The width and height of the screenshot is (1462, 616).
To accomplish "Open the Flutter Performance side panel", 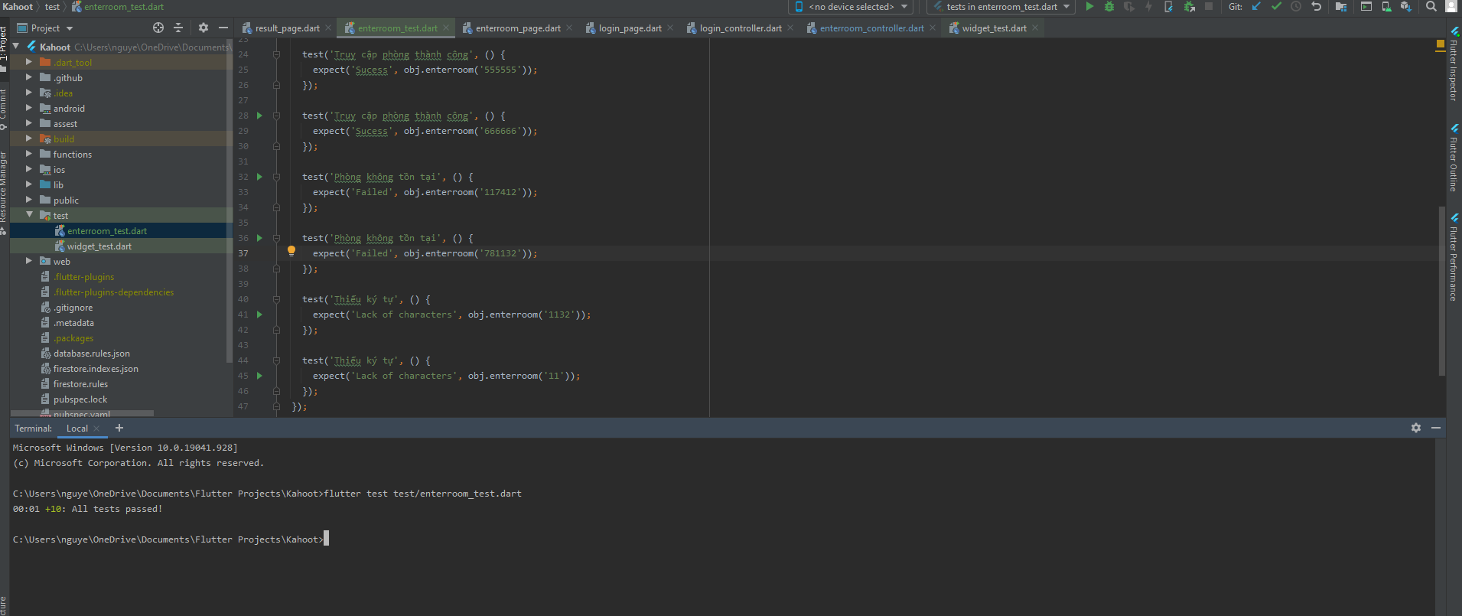I will pyautogui.click(x=1454, y=257).
